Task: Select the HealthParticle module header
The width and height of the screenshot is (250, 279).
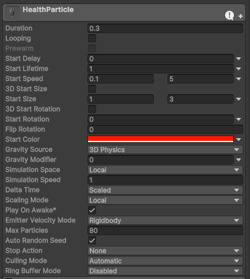Action: [124, 12]
